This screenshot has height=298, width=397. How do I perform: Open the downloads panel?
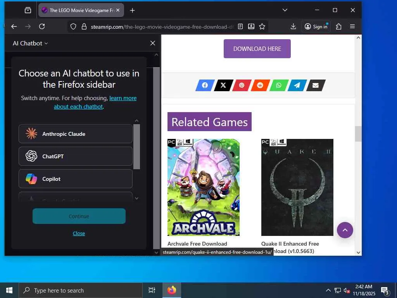pos(293,26)
